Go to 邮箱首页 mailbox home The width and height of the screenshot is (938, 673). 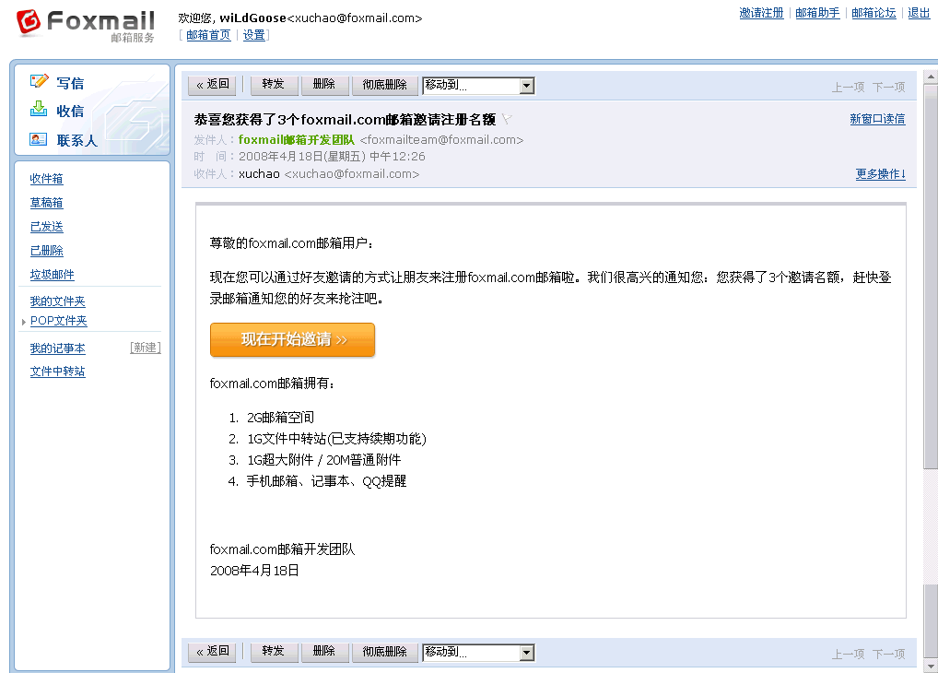[x=208, y=35]
